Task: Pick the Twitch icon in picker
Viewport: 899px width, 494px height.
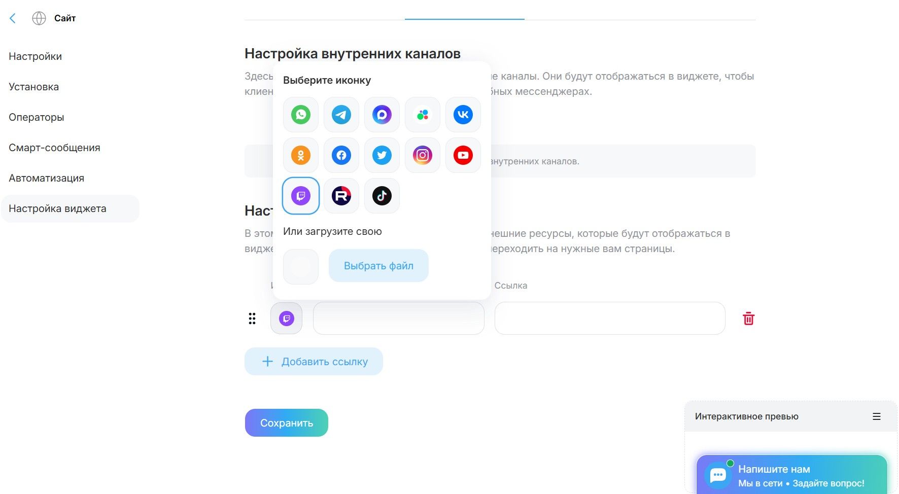Action: (x=301, y=196)
